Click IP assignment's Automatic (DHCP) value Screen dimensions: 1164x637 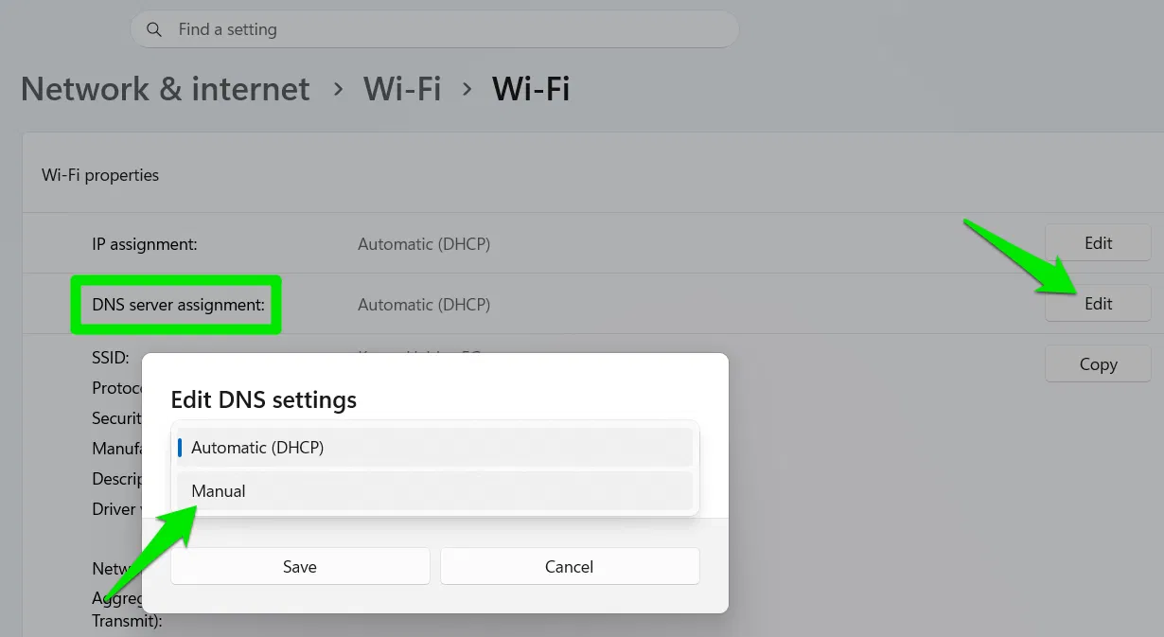pos(424,244)
